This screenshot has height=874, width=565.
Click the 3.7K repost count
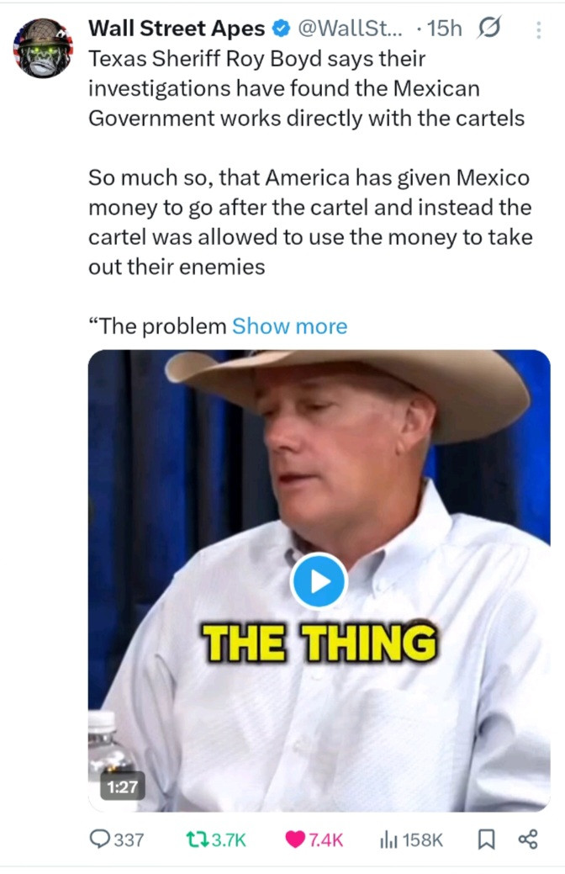[x=229, y=840]
